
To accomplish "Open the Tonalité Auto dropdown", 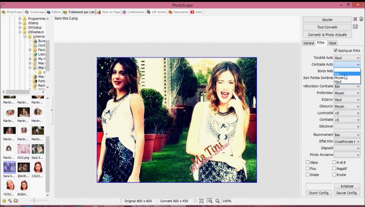I will click(x=347, y=57).
